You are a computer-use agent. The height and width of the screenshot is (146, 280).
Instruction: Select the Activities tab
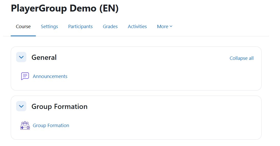coord(137,26)
